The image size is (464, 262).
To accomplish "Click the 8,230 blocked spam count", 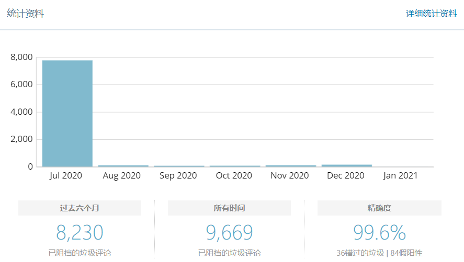I will click(x=80, y=233).
